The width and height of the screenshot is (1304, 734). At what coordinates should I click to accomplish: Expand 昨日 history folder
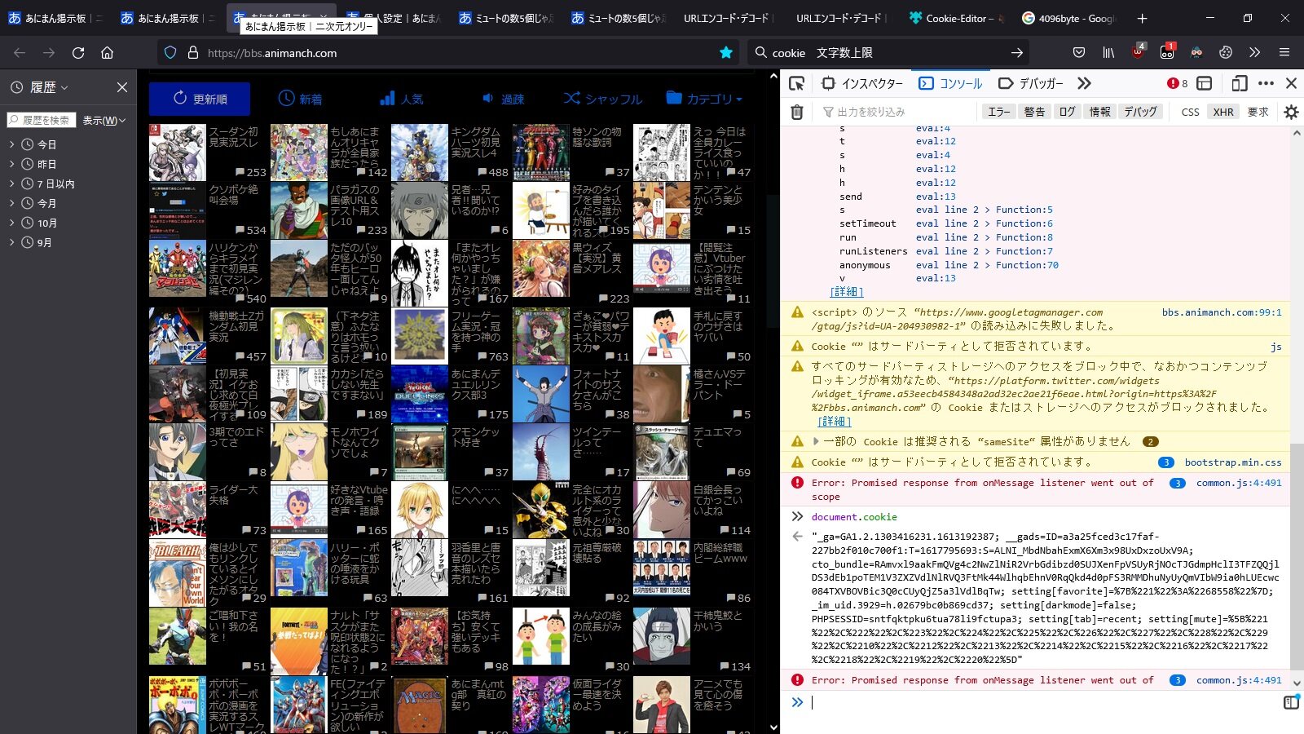click(12, 164)
